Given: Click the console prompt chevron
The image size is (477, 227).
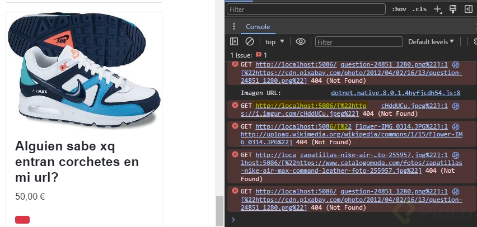Looking at the screenshot, I should 233,219.
